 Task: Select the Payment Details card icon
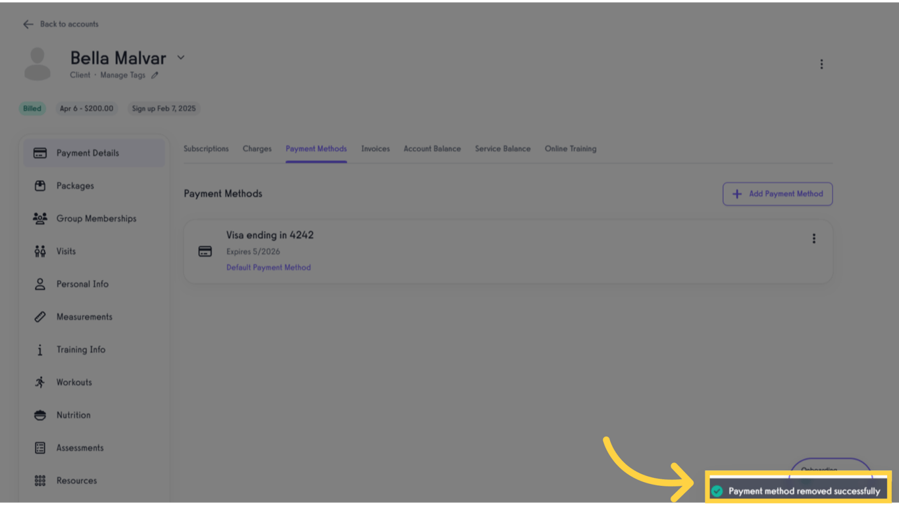[x=39, y=153]
